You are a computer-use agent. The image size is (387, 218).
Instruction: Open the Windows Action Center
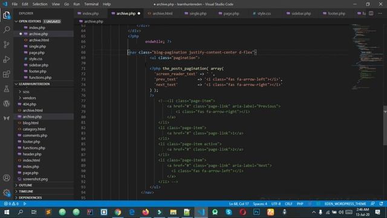point(377,212)
